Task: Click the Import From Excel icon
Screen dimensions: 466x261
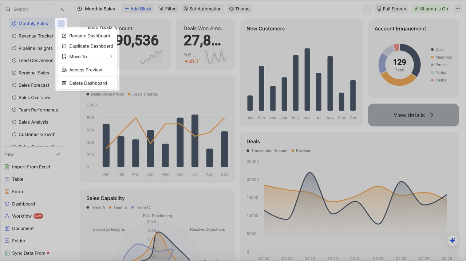Action: click(7, 167)
